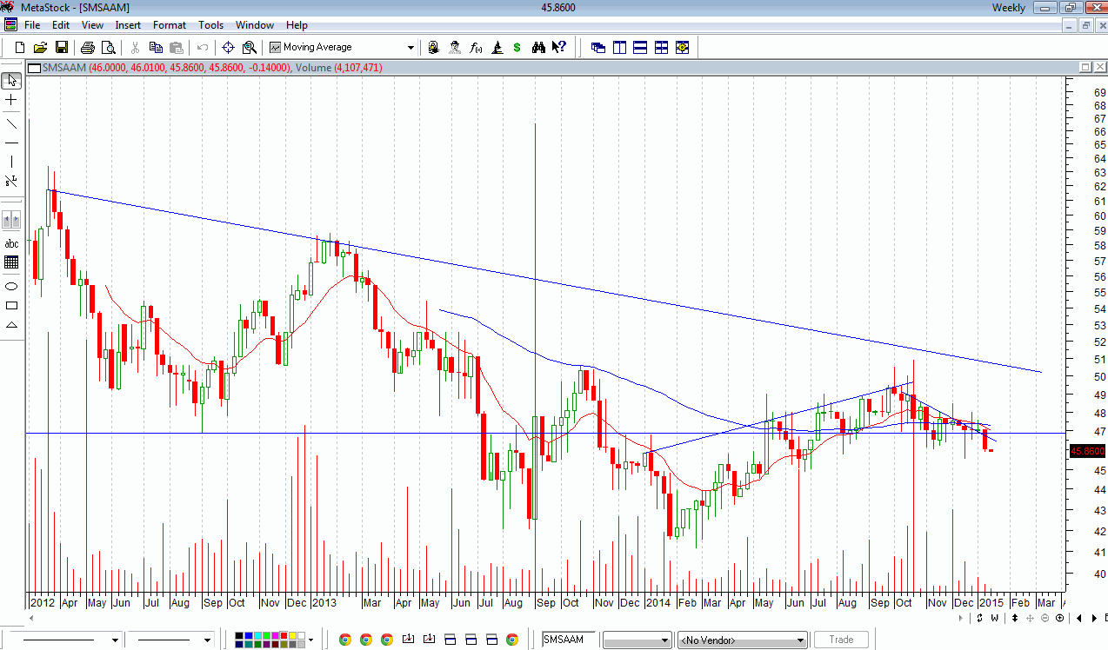The width and height of the screenshot is (1108, 650).
Task: Open the No Vendor dropdown list
Action: point(799,640)
